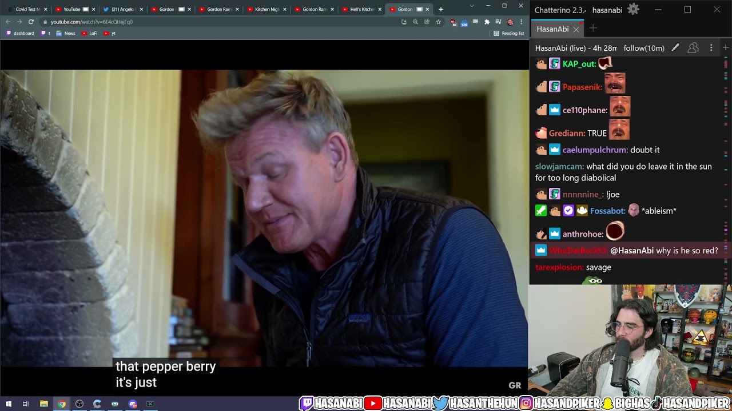Open Chrome extensions puzzle icon
732x411 pixels.
487,22
